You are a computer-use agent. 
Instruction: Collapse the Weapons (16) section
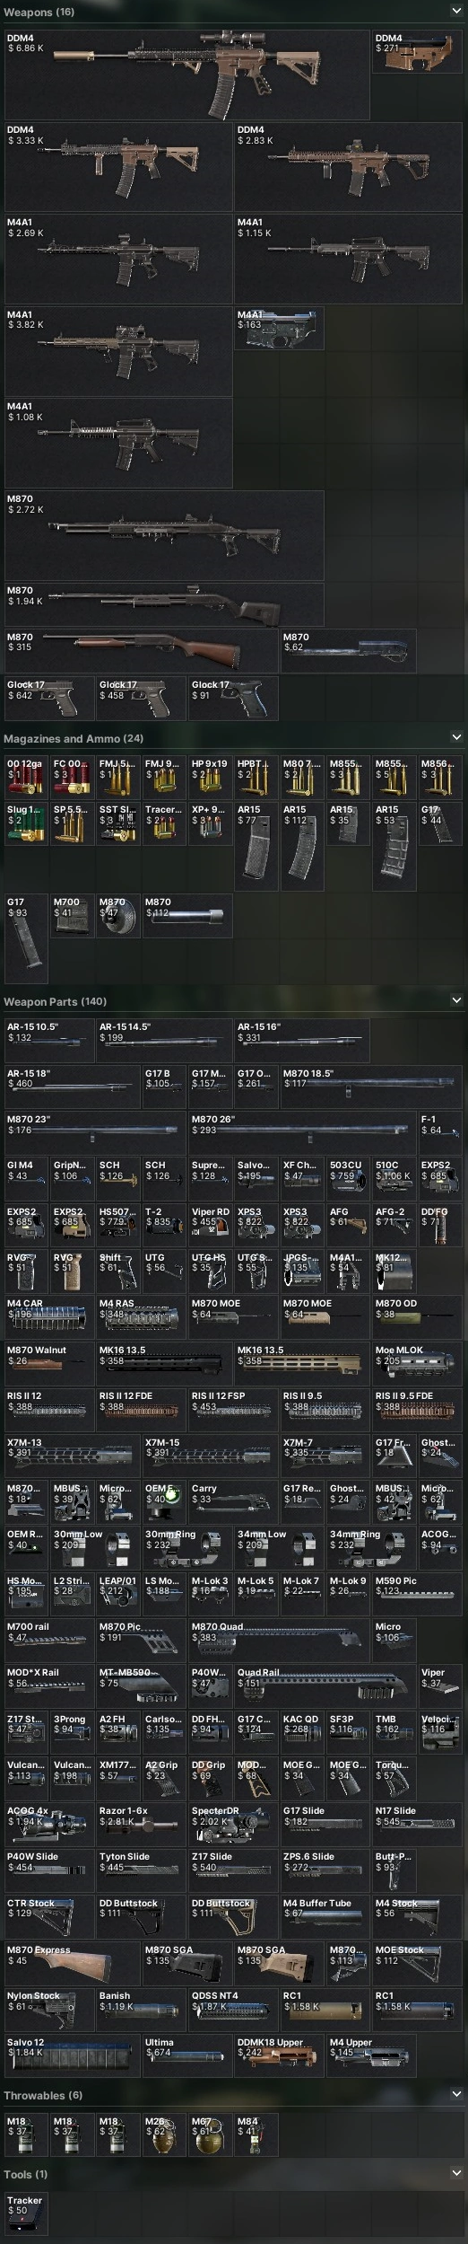click(x=456, y=12)
